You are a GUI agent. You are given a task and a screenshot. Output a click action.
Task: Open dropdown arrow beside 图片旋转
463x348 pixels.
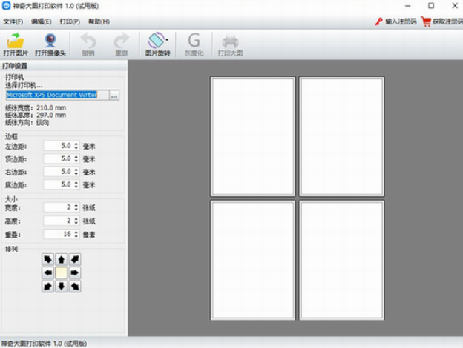[x=168, y=40]
